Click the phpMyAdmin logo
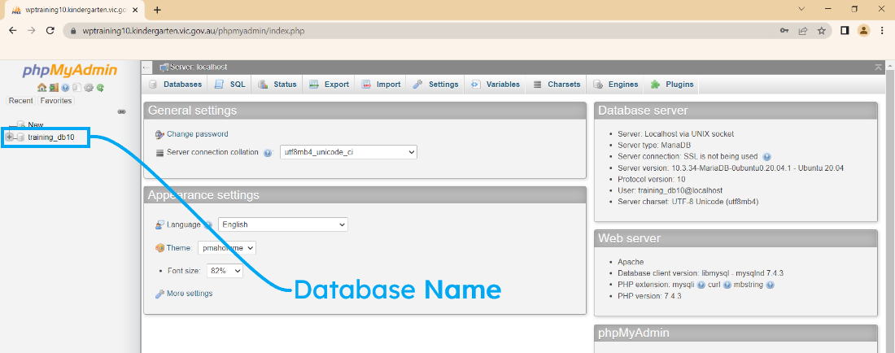Screen dimensions: 895x353 70,71
